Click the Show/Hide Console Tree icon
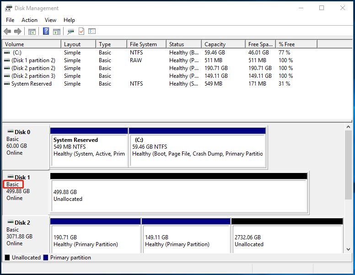Screen dimensions: 355x275 click(32, 32)
